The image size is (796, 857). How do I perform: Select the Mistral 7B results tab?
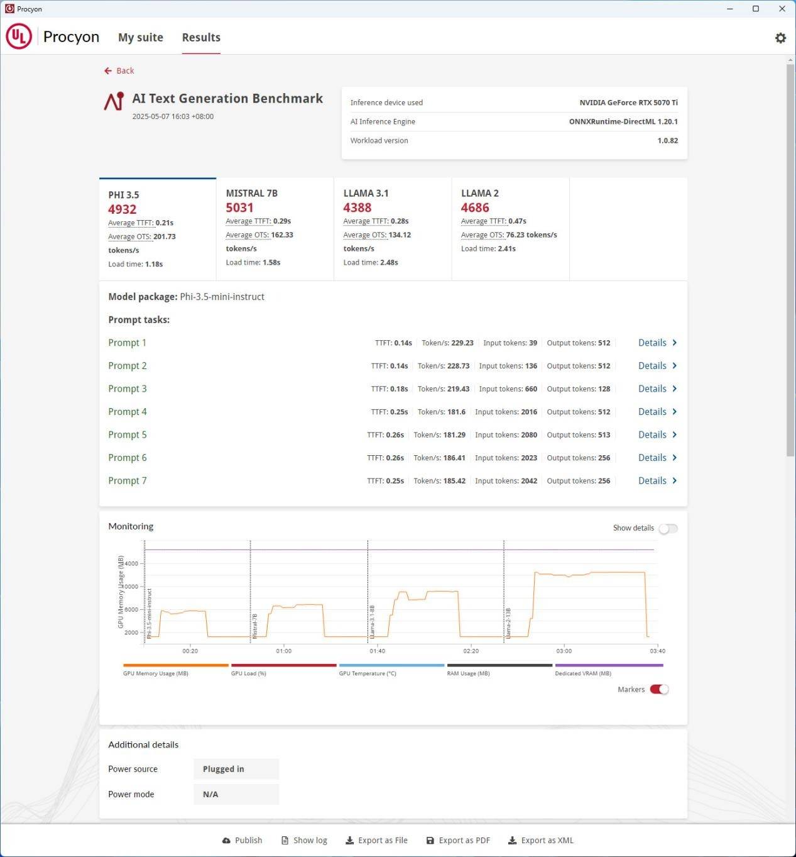[275, 228]
